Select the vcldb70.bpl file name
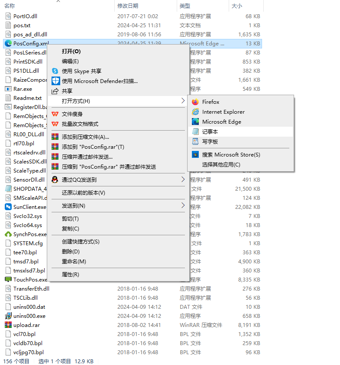340x365 pixels. (x=28, y=343)
